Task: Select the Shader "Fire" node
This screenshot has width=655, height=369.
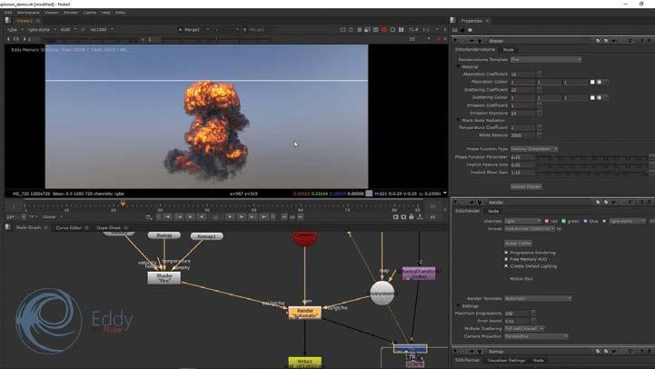Action: [x=164, y=278]
